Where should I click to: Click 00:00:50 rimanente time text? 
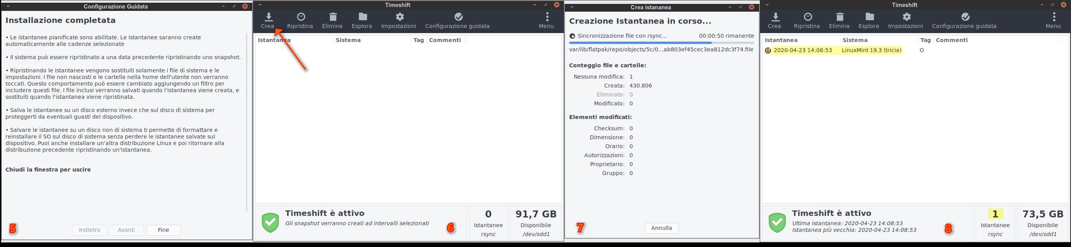pos(726,36)
